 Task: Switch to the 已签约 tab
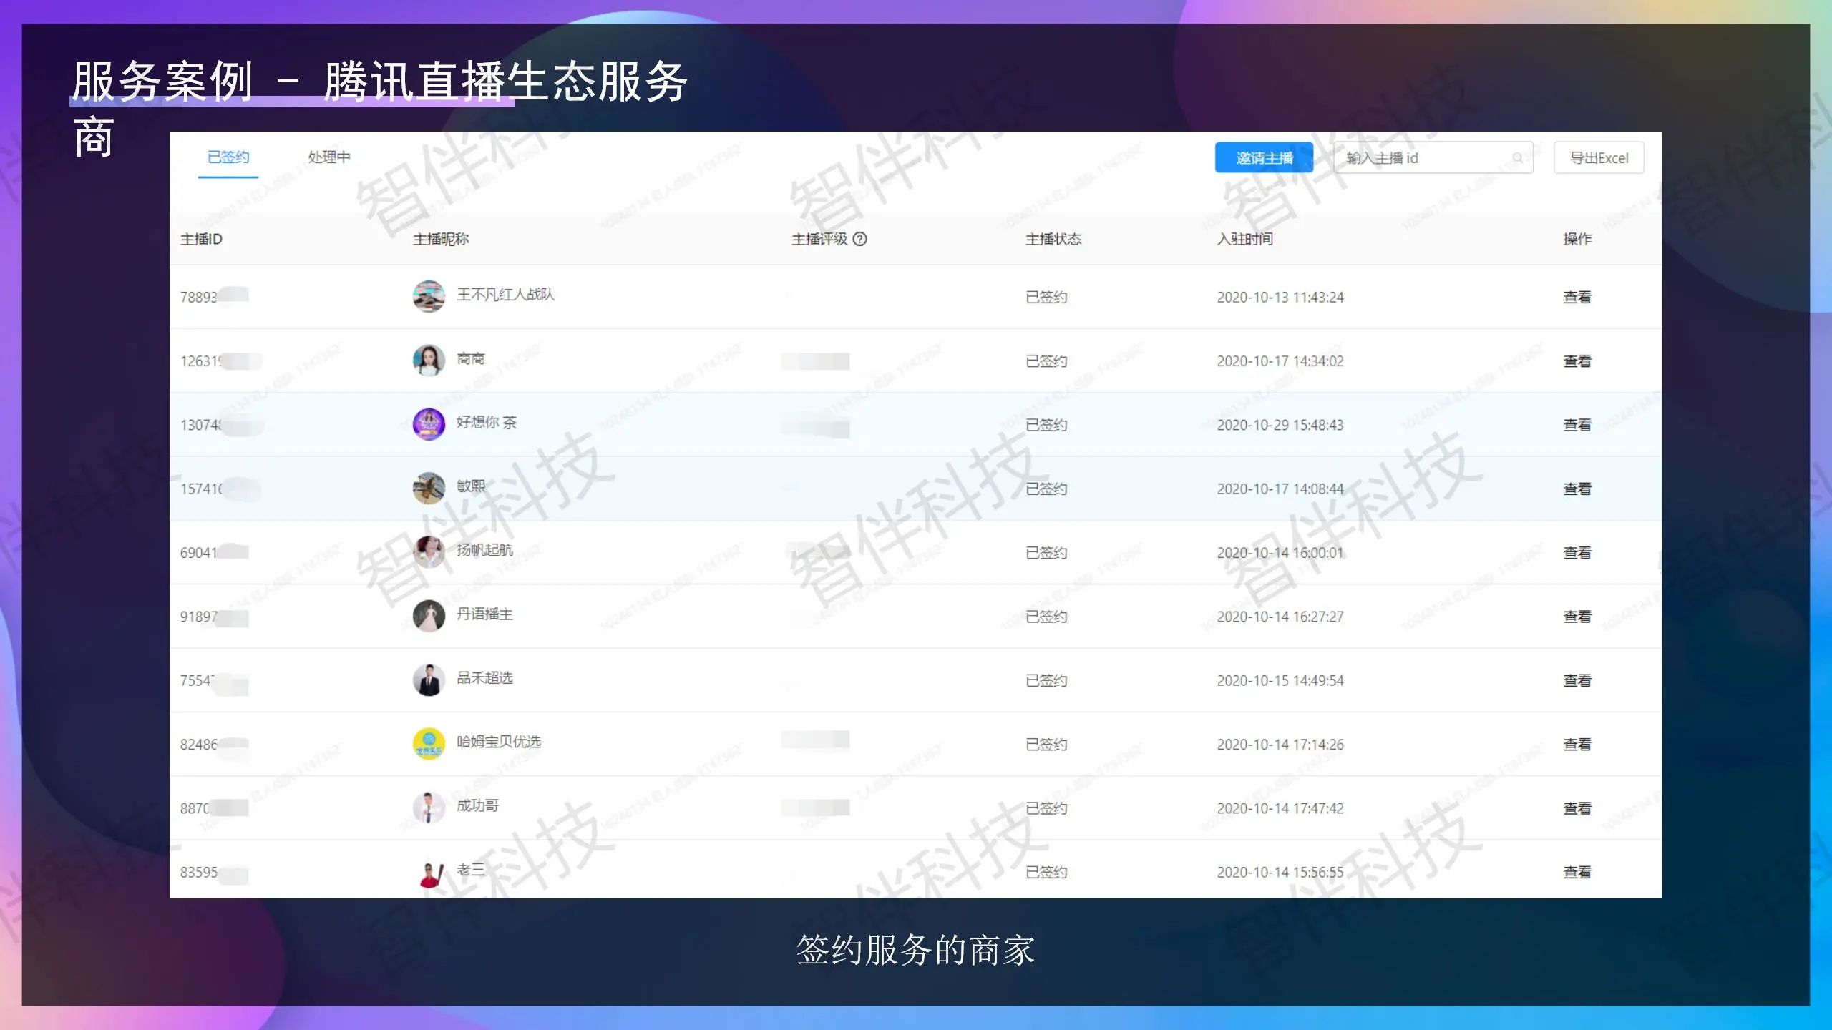click(x=228, y=157)
